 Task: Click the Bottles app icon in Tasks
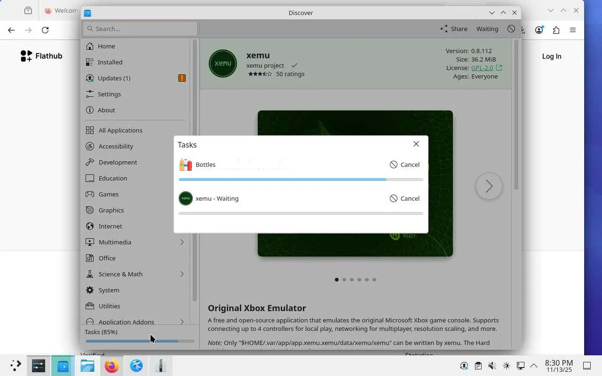[x=186, y=164]
